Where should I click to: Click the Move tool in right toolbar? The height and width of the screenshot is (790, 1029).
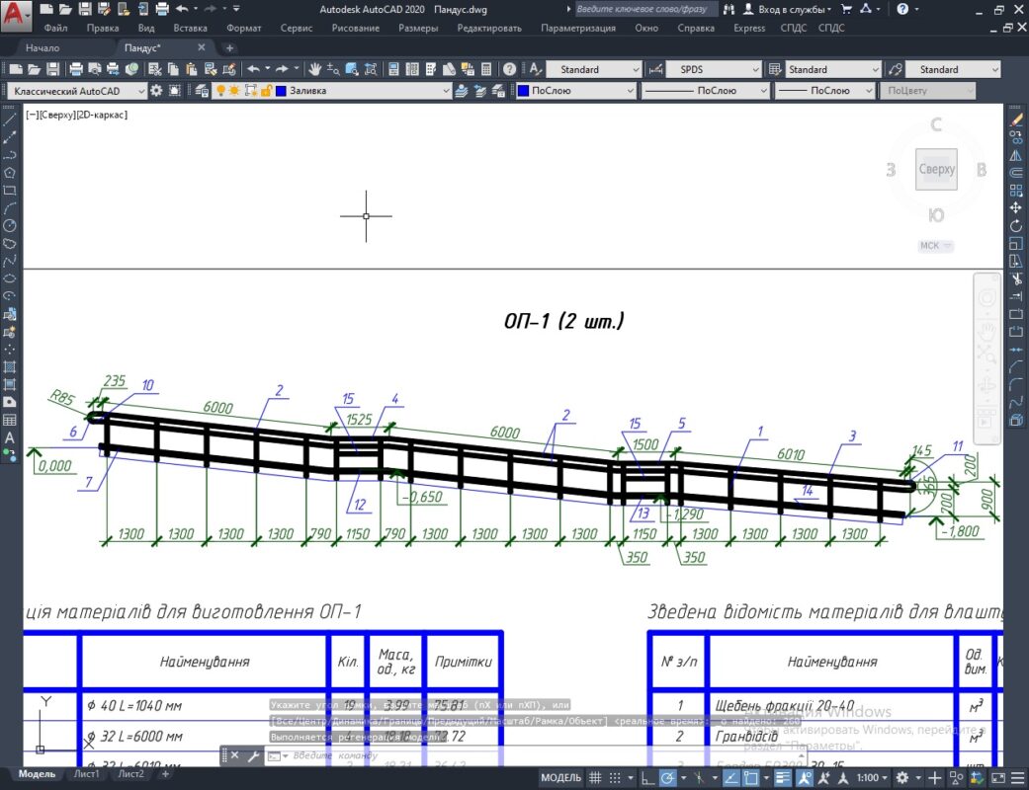tap(1016, 207)
